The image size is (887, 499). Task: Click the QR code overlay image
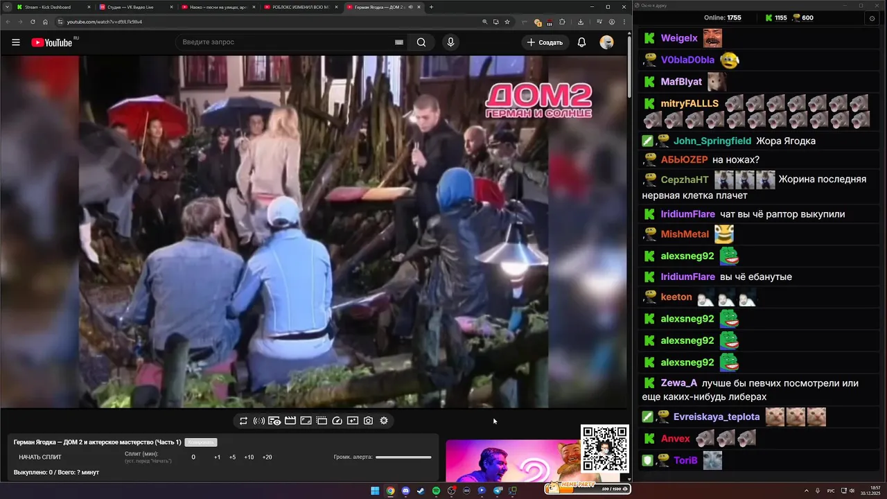click(x=604, y=449)
